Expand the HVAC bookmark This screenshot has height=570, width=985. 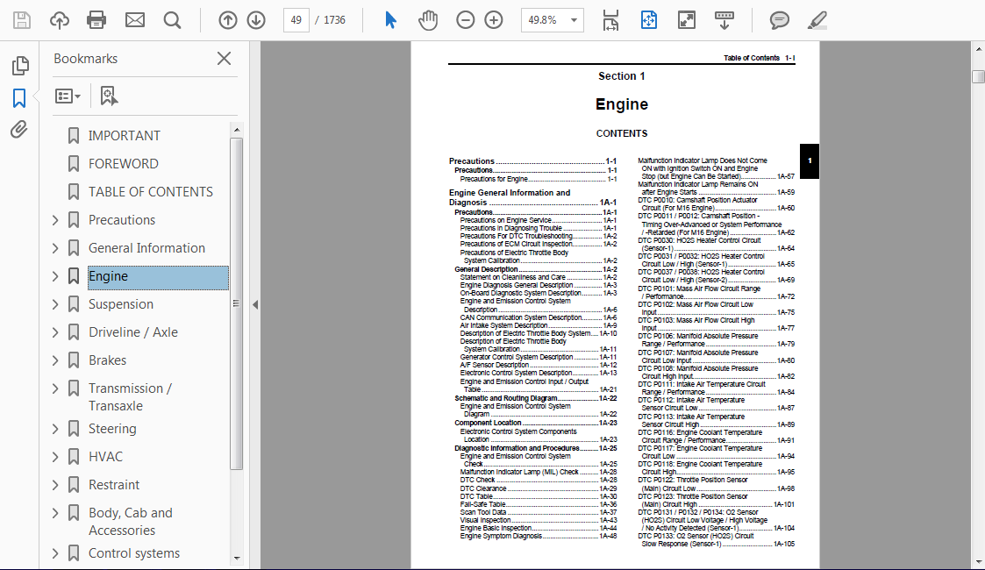click(x=55, y=457)
